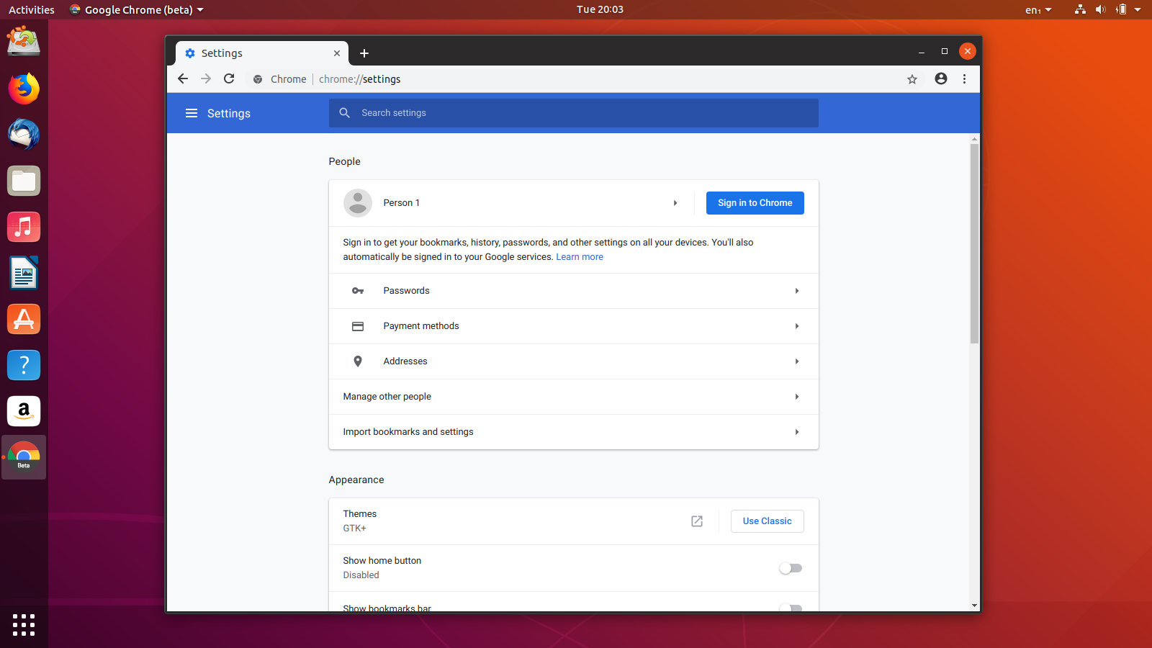Open LibreOffice Writer from the dock
The image size is (1152, 648).
pos(24,273)
